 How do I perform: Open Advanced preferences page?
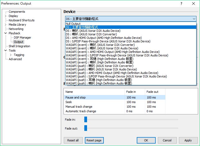tap(15, 59)
